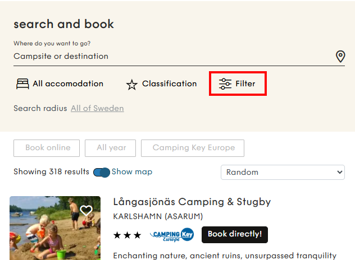Click the Campsite or destination field

[169, 57]
